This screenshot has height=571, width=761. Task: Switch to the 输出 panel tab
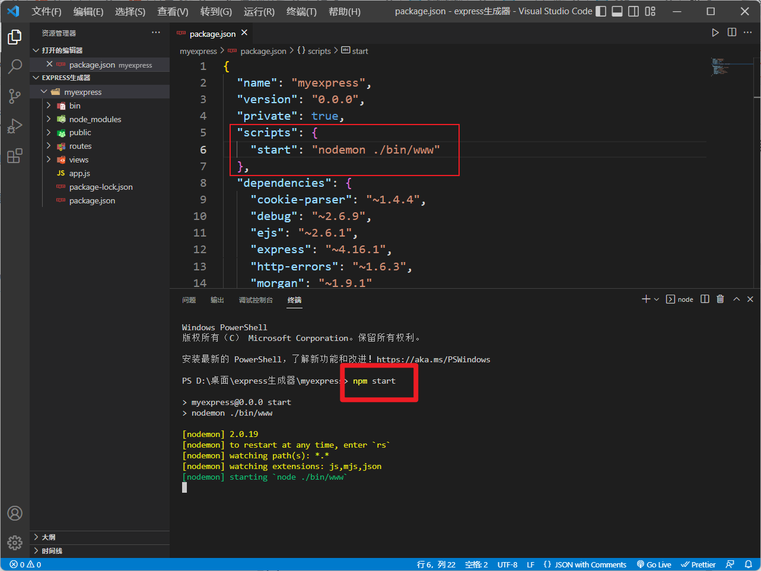217,300
